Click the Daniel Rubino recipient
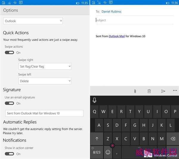Viewport: 179px width, 159px height. coord(112,12)
